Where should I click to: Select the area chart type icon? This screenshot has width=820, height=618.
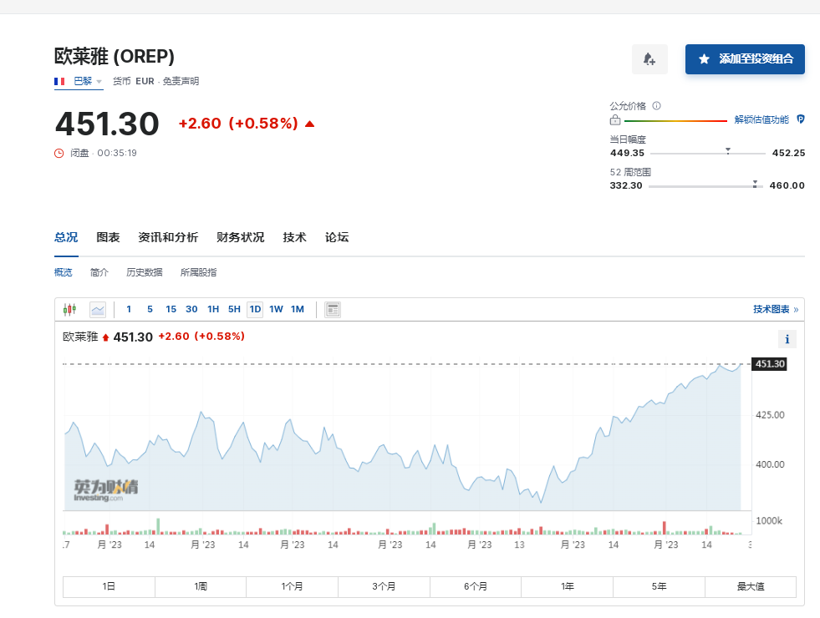98,310
